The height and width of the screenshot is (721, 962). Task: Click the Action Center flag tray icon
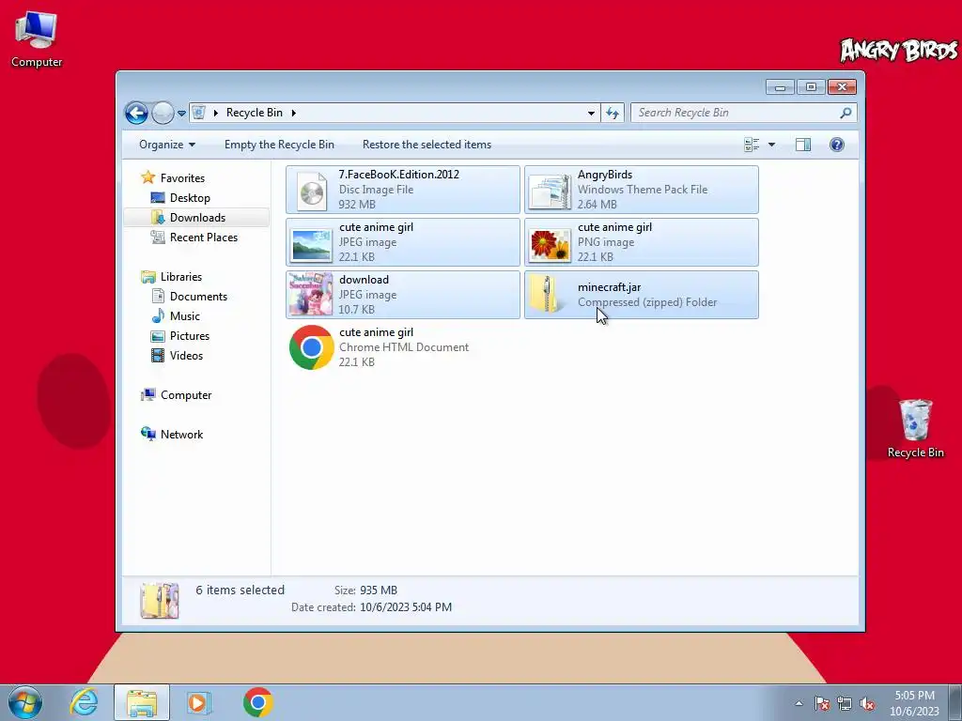tap(822, 703)
